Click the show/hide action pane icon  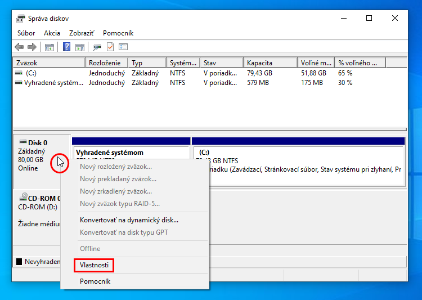[x=80, y=47]
